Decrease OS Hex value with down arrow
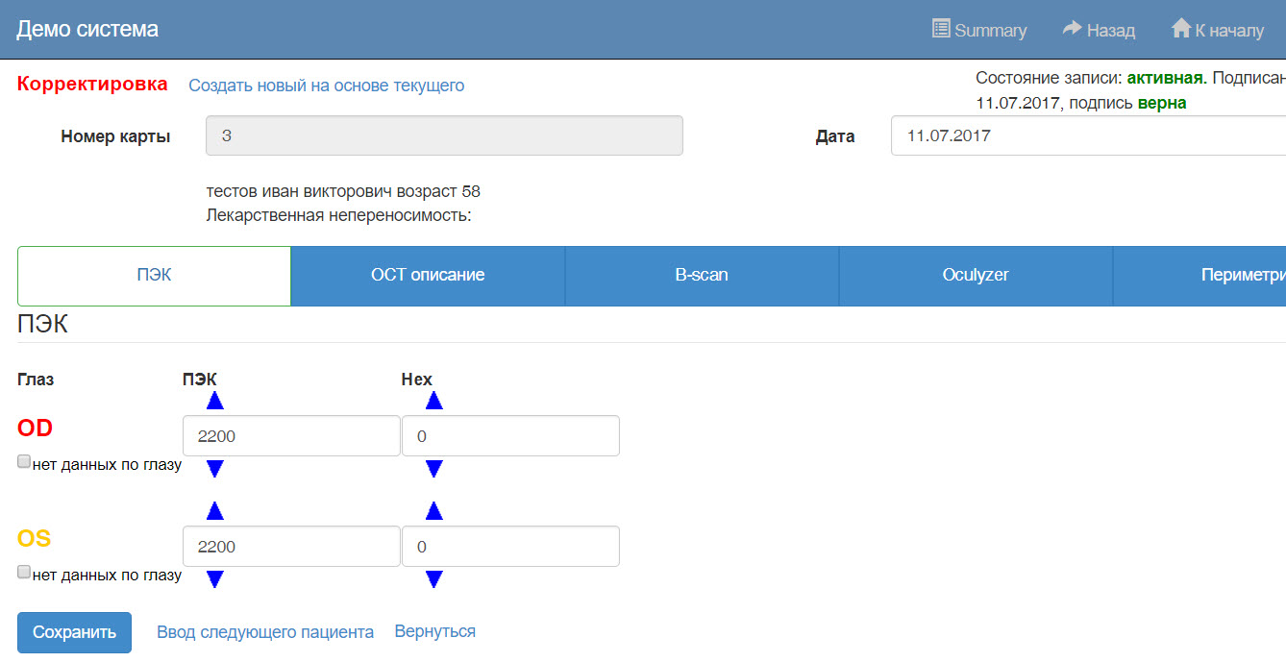This screenshot has width=1286, height=662. [x=434, y=579]
